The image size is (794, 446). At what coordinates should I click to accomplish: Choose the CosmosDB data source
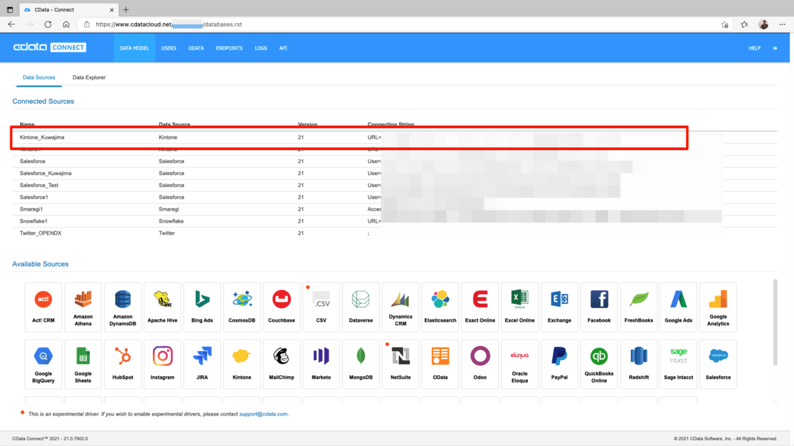coord(242,307)
